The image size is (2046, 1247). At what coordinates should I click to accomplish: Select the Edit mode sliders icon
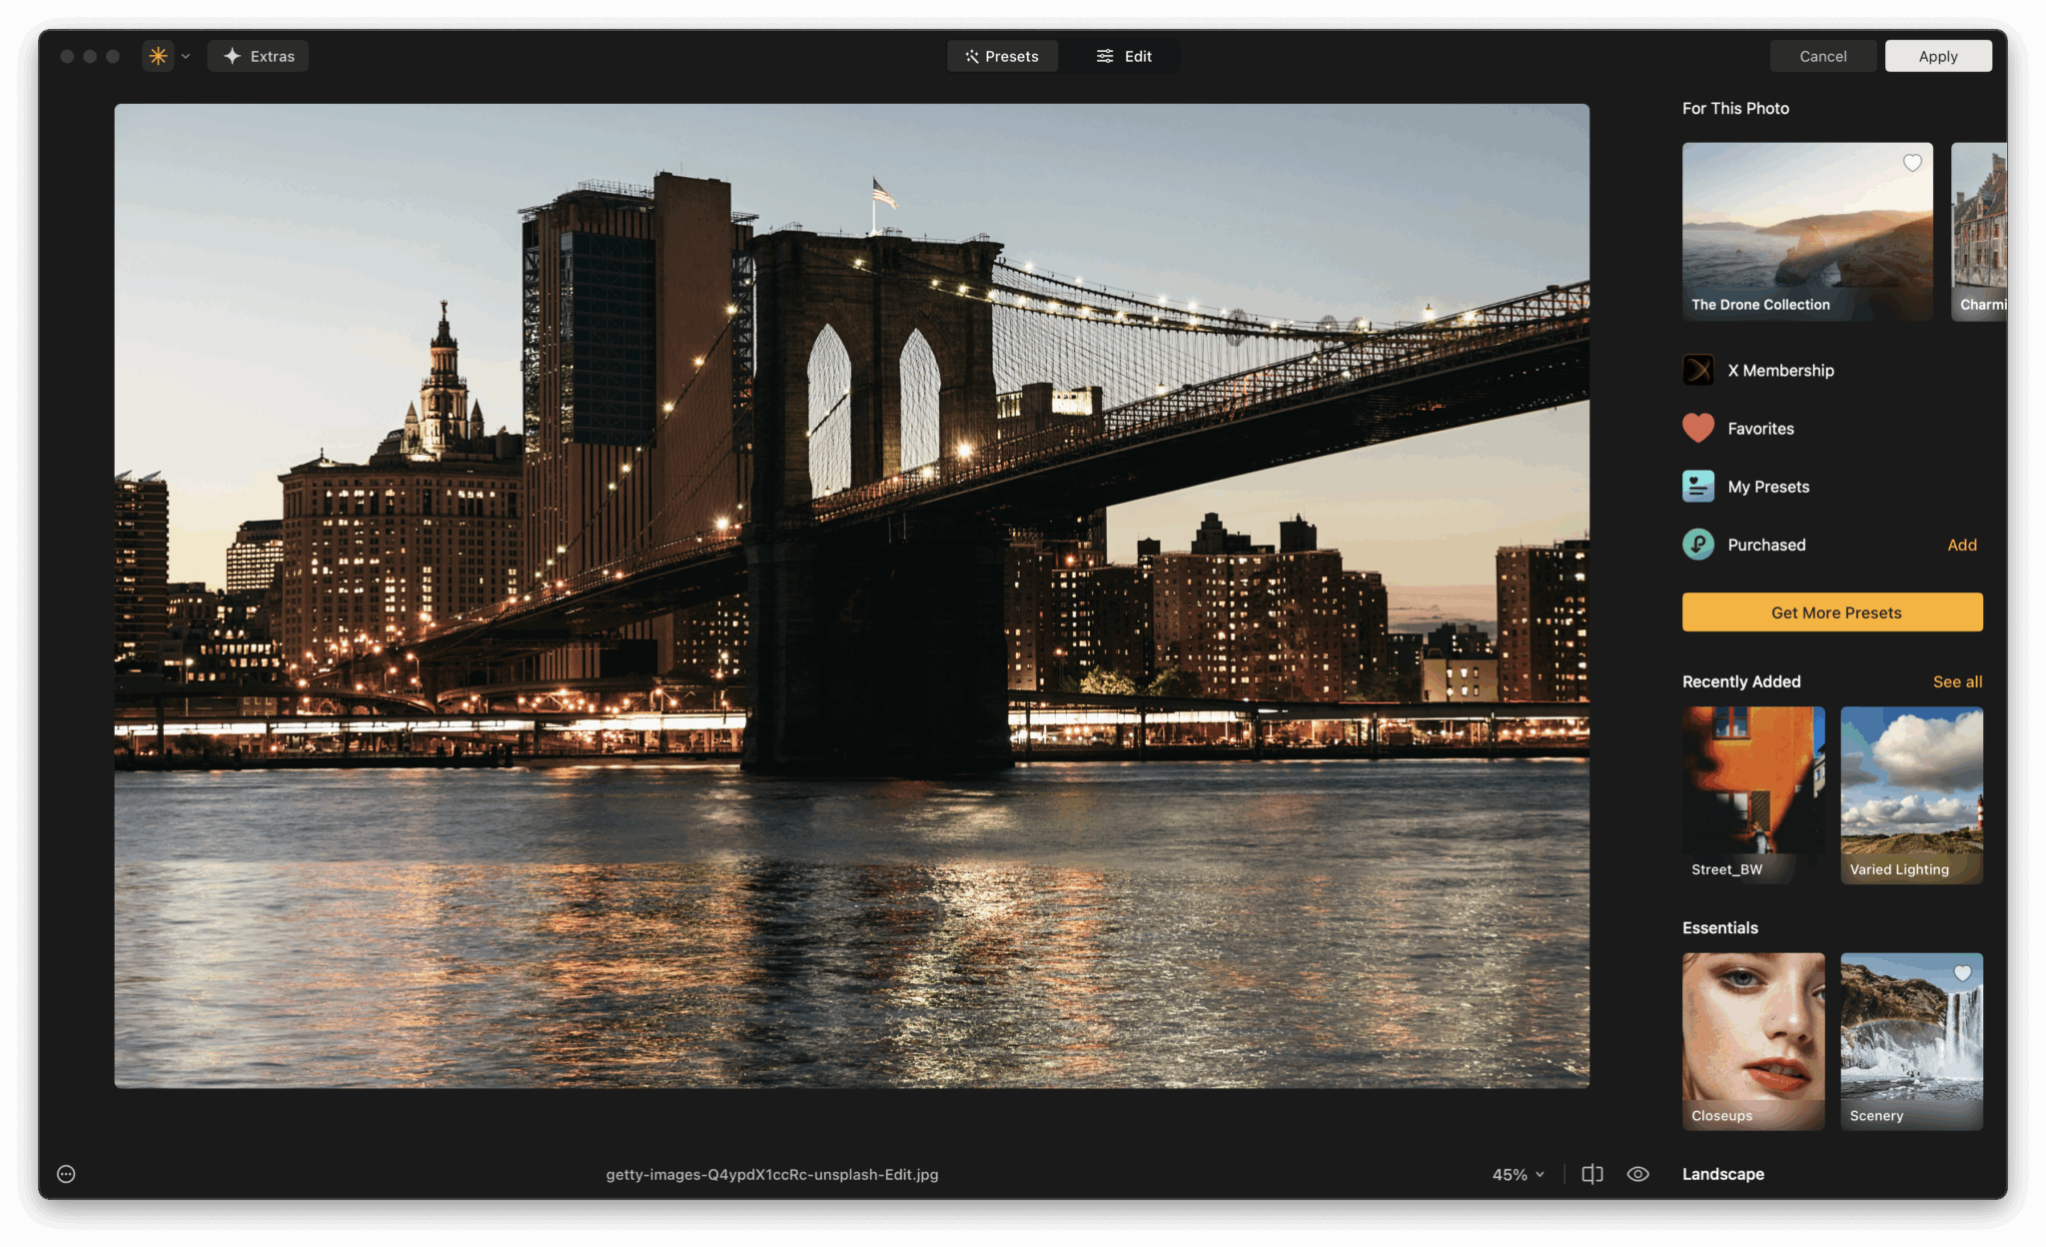(x=1103, y=56)
